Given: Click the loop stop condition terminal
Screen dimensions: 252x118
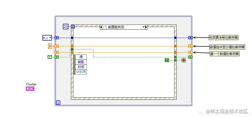Looking at the screenshot, I should click(184, 60).
